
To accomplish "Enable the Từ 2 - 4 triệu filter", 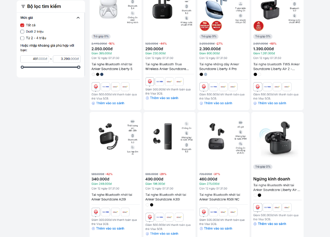I will coord(22,38).
